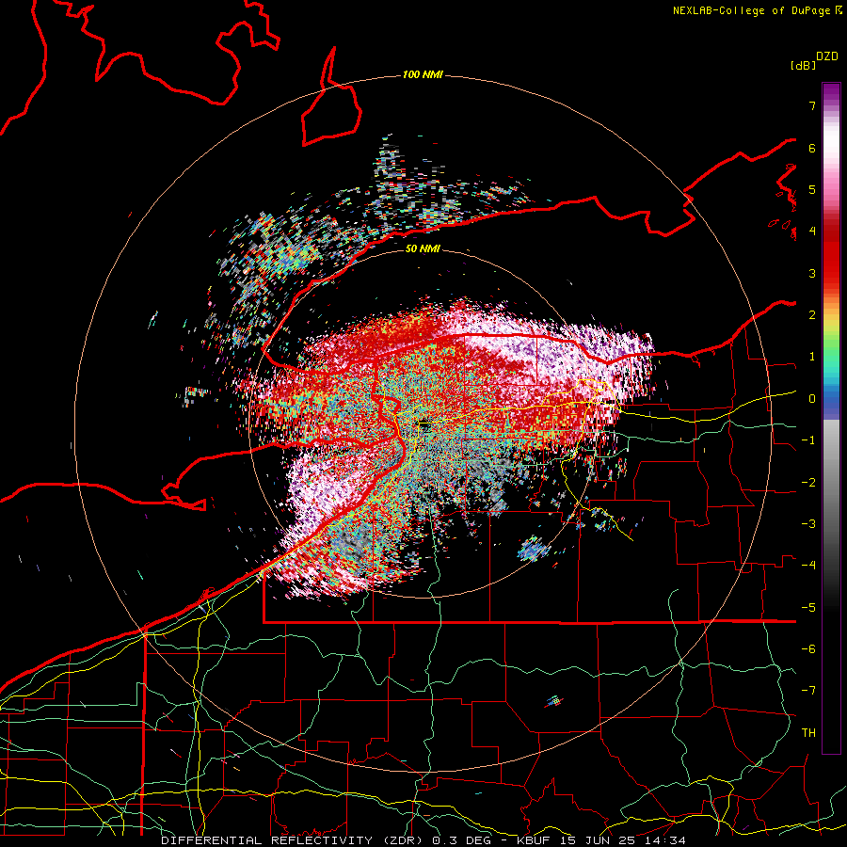
Task: Click the -1 value on color scale
Action: coord(808,440)
